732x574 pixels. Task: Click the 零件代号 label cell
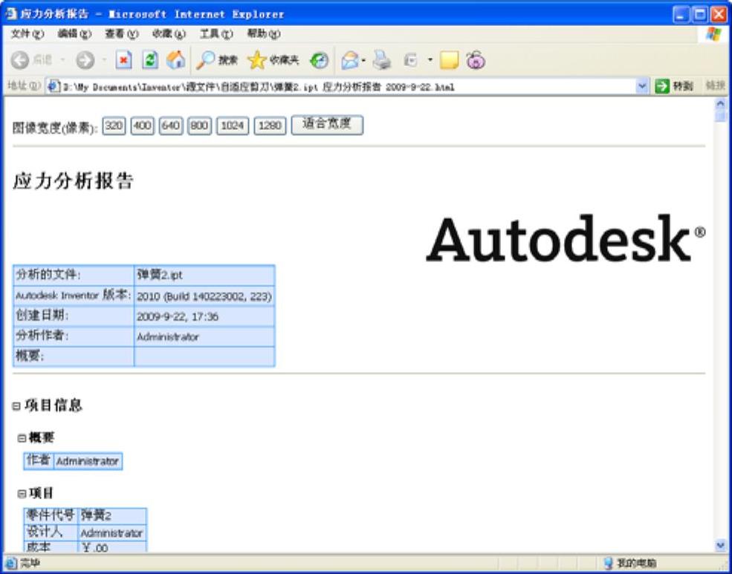click(51, 515)
